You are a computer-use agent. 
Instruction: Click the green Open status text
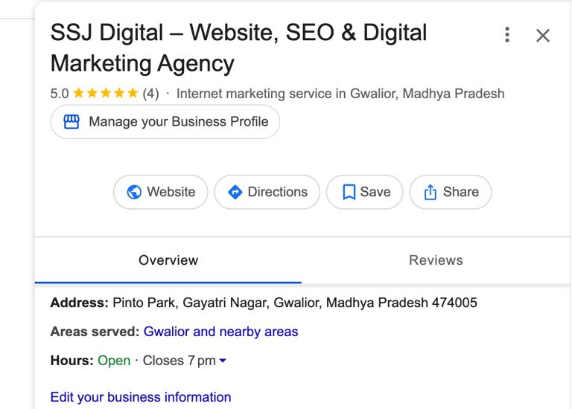tap(114, 361)
